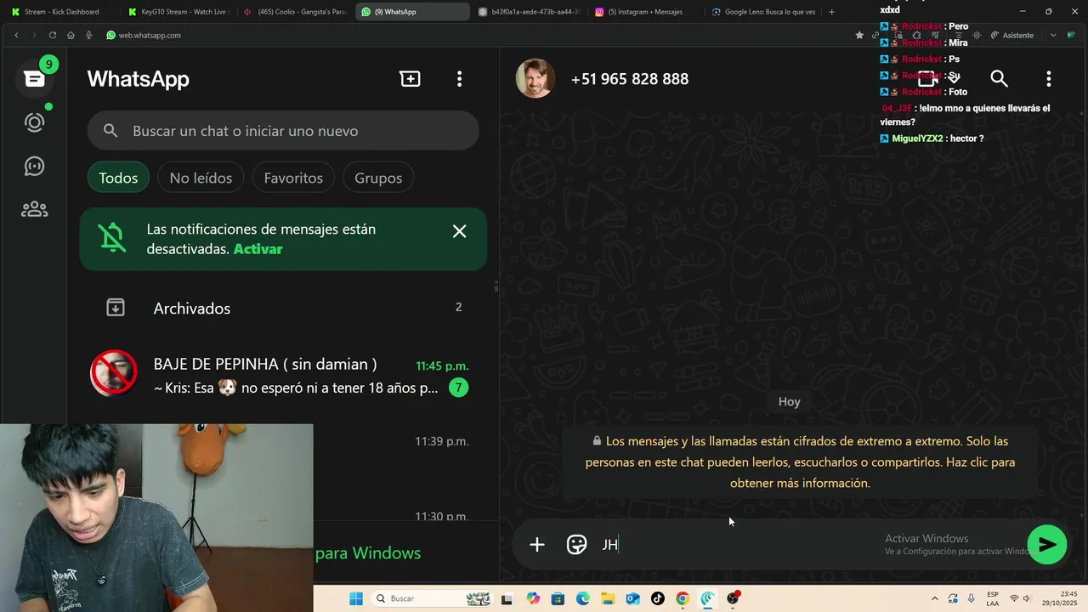The height and width of the screenshot is (612, 1088).
Task: Open the WhatsApp chat list menu (three dots)
Action: (459, 79)
